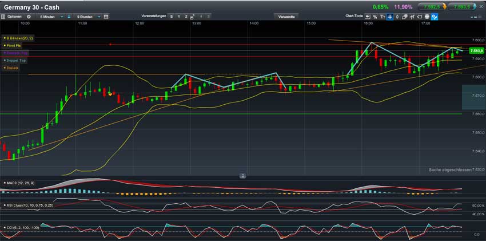Select preset 2 under Voreinstellungen
The width and height of the screenshot is (486, 241).
(186, 17)
